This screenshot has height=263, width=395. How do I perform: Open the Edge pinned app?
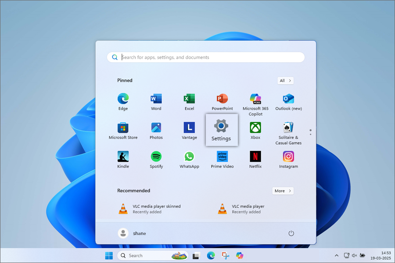click(x=123, y=99)
